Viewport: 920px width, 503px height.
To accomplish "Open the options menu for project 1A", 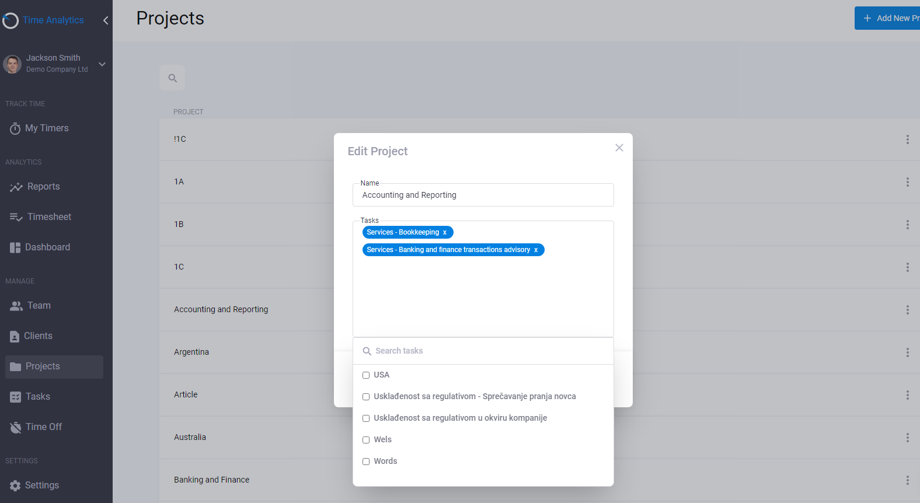I will coord(907,182).
